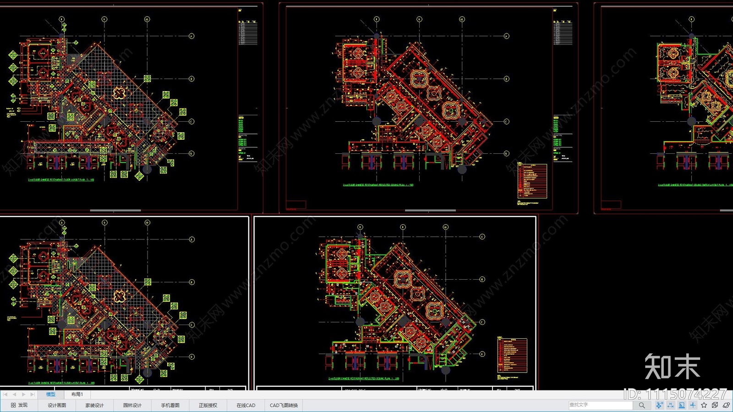Image resolution: width=733 pixels, height=412 pixels.
Task: Go to first layout tab arrow
Action: tap(5, 394)
